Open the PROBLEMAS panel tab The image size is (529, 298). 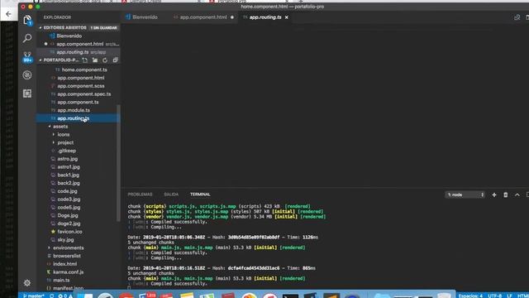[x=140, y=195]
